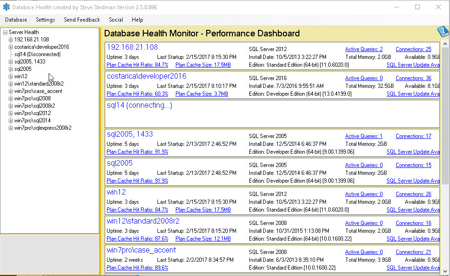Click the dashboard vertical scrollbar thumb
Viewport: 450px width, 276px height.
[x=445, y=116]
